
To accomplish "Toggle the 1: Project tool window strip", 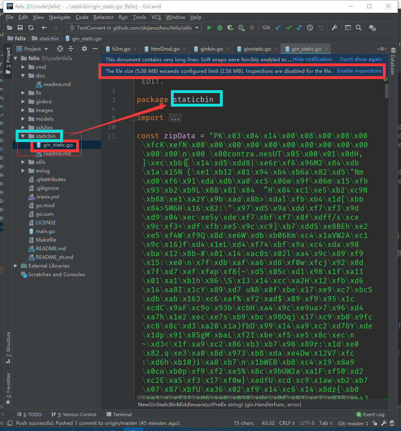I will coord(8,58).
